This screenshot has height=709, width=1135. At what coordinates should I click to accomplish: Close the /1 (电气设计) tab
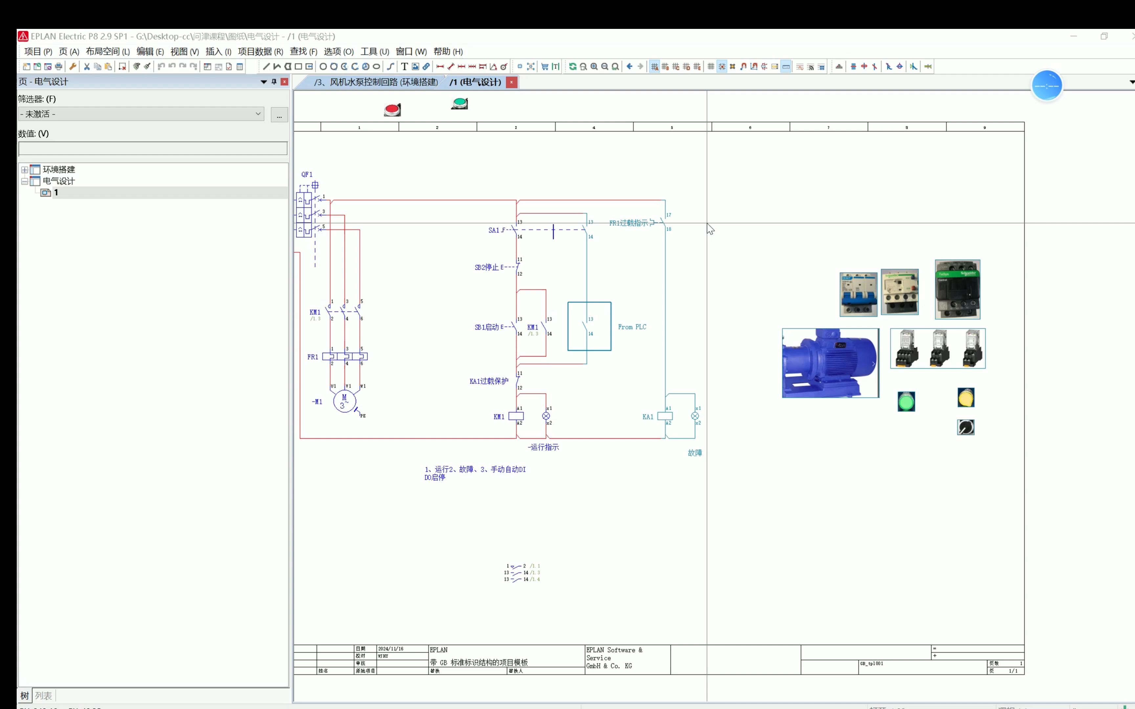point(511,82)
